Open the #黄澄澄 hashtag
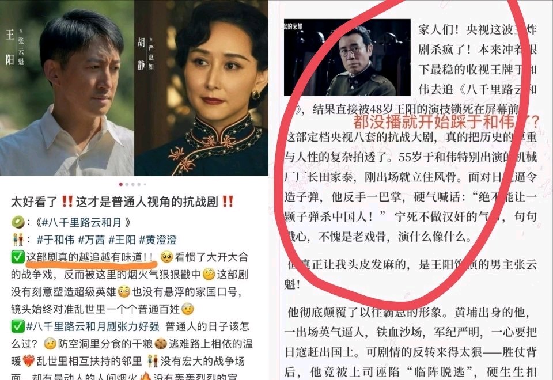 pyautogui.click(x=158, y=240)
